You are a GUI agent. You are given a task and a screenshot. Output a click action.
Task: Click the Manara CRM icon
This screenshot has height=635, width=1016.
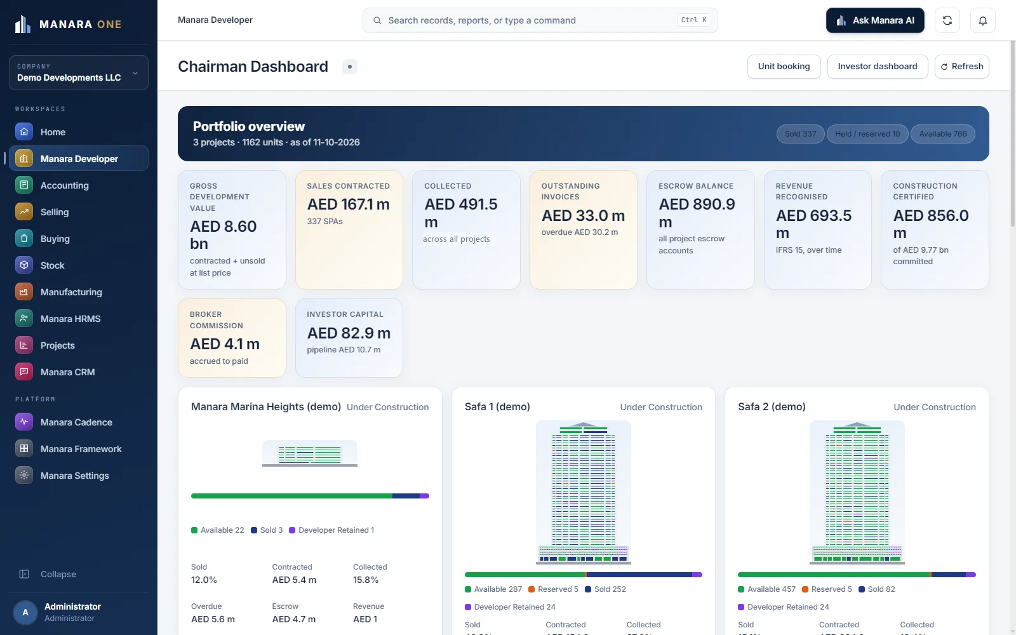(24, 372)
